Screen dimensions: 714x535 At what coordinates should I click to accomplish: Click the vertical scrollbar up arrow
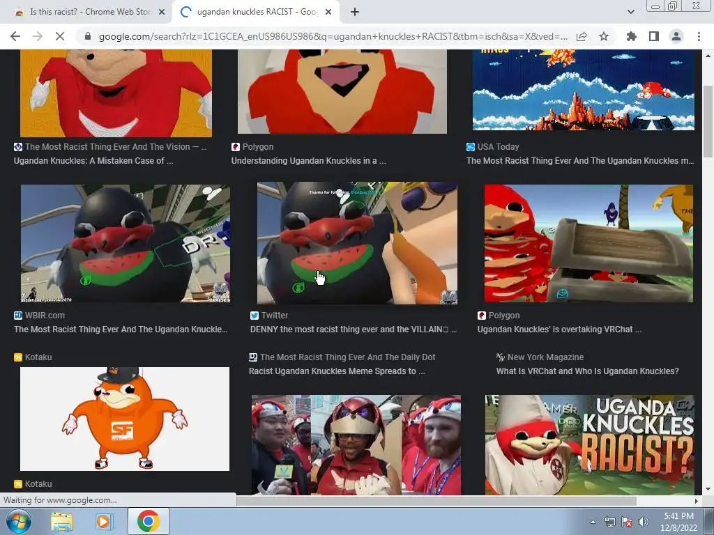coord(708,56)
